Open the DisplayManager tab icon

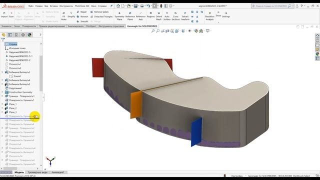pos(29,35)
